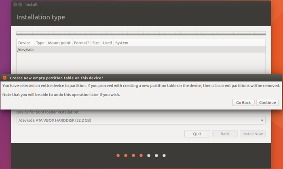Click the Back button in the installer

coord(225,134)
